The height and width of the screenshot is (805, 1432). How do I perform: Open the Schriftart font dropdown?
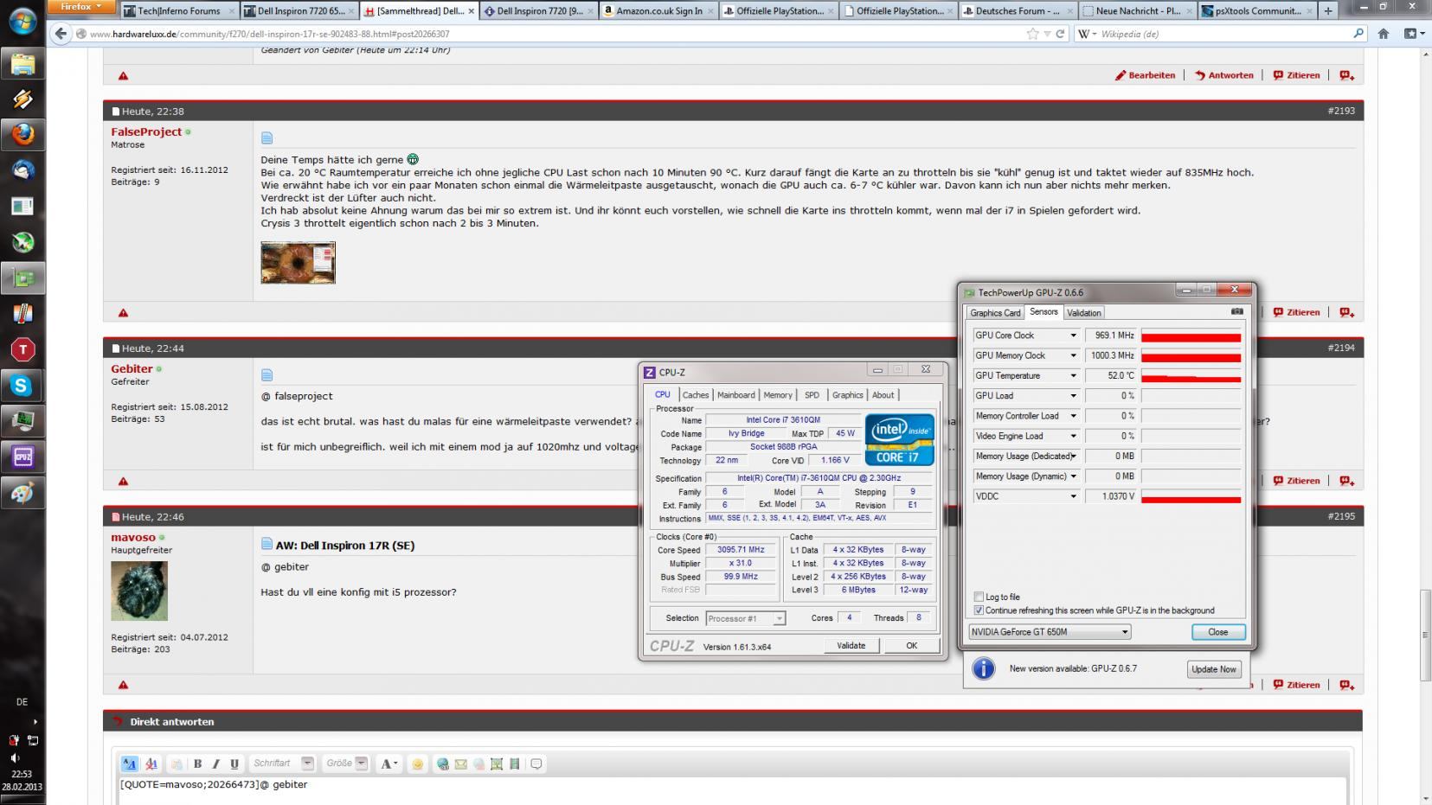click(282, 763)
